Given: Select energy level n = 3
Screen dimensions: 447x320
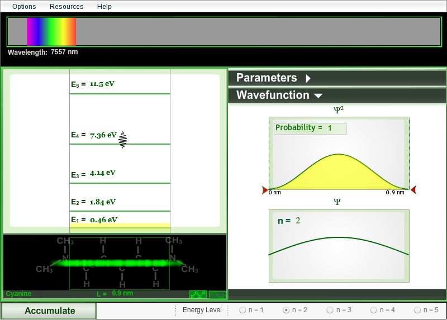Looking at the screenshot, I should tap(330, 310).
